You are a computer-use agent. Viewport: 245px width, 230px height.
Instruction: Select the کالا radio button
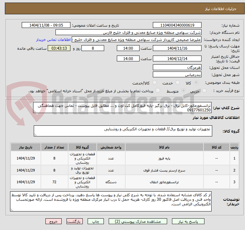pos(196,82)
